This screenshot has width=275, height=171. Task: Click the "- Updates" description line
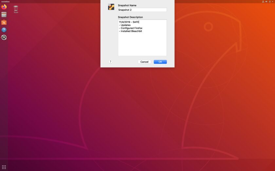tap(125, 25)
